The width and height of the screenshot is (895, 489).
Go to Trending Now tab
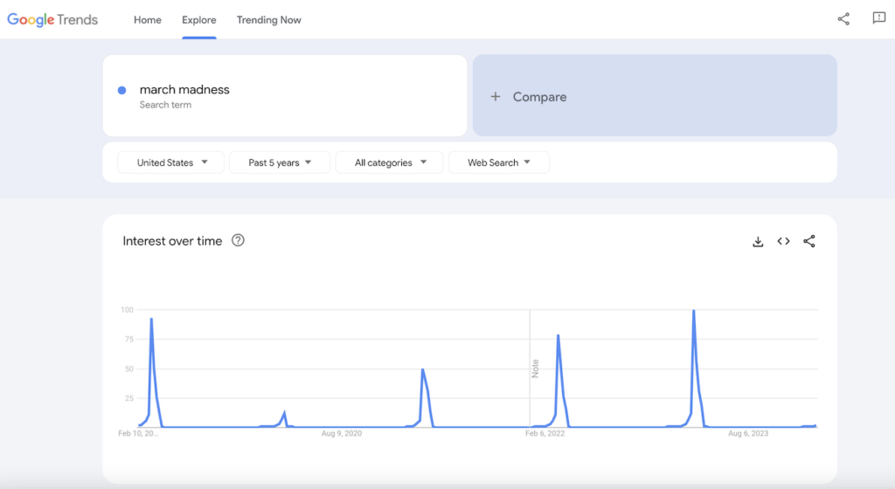pyautogui.click(x=269, y=20)
